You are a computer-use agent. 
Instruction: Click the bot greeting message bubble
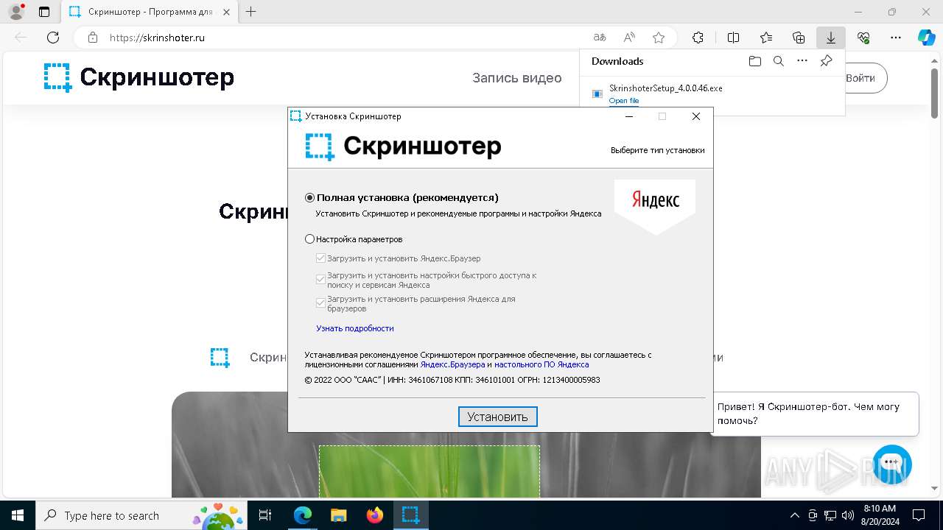[x=815, y=414]
